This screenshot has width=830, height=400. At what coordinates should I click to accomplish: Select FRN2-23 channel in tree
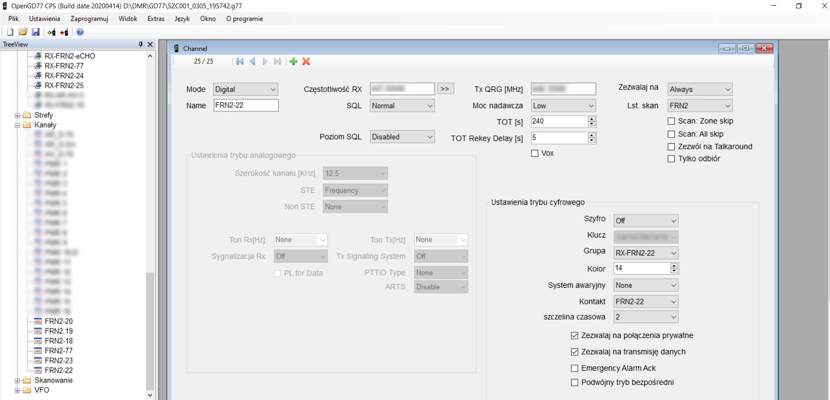pos(59,361)
